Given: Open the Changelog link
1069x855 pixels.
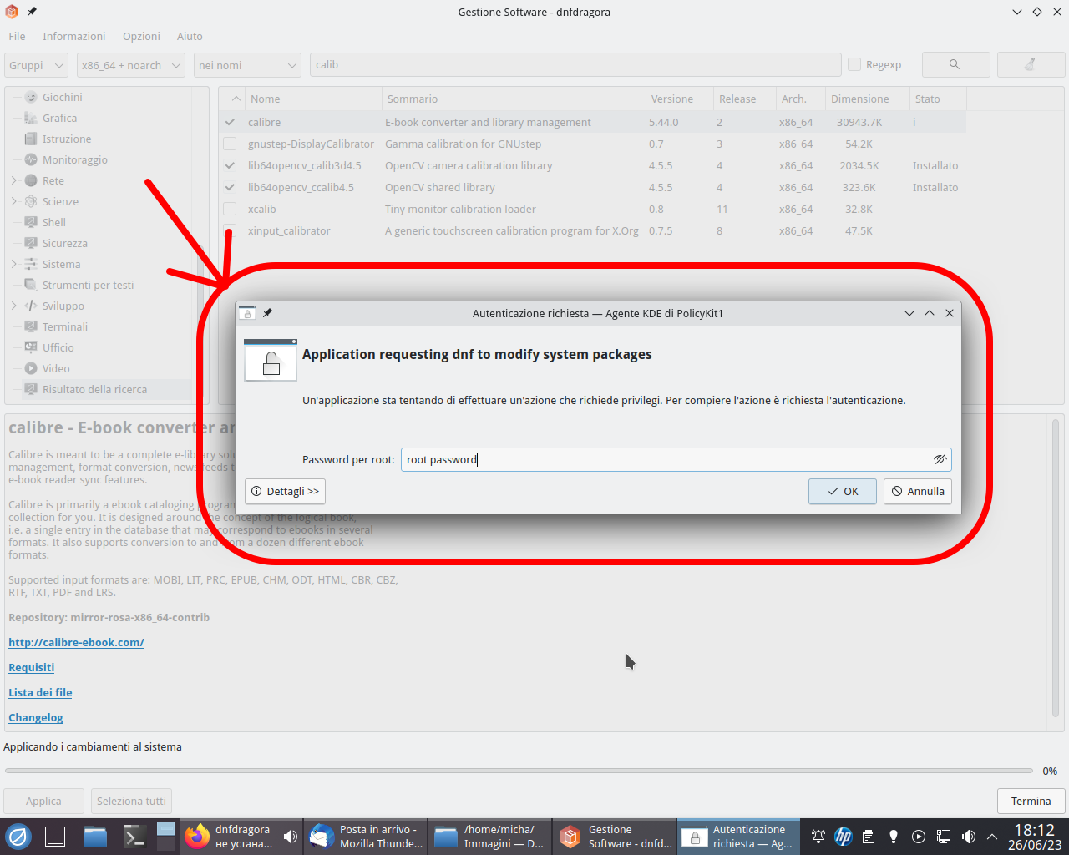Looking at the screenshot, I should [36, 717].
